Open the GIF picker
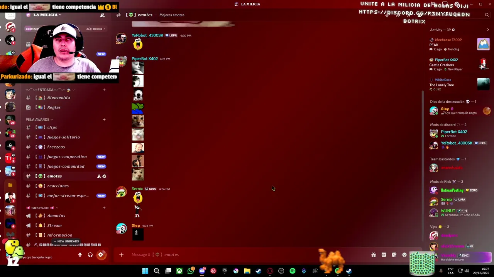The height and width of the screenshot is (277, 494). click(x=384, y=255)
